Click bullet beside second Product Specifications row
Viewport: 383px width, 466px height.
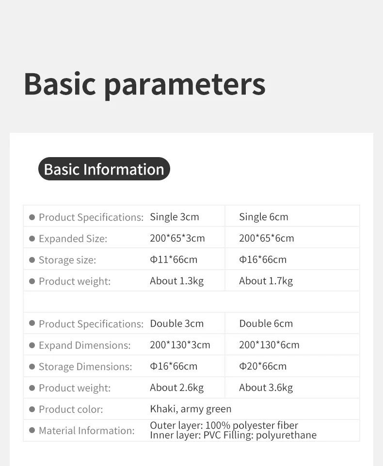[x=32, y=323]
